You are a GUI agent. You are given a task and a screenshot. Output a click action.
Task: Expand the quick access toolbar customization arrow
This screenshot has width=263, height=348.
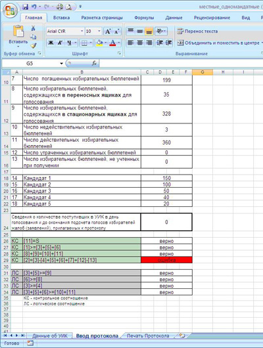tap(80, 7)
